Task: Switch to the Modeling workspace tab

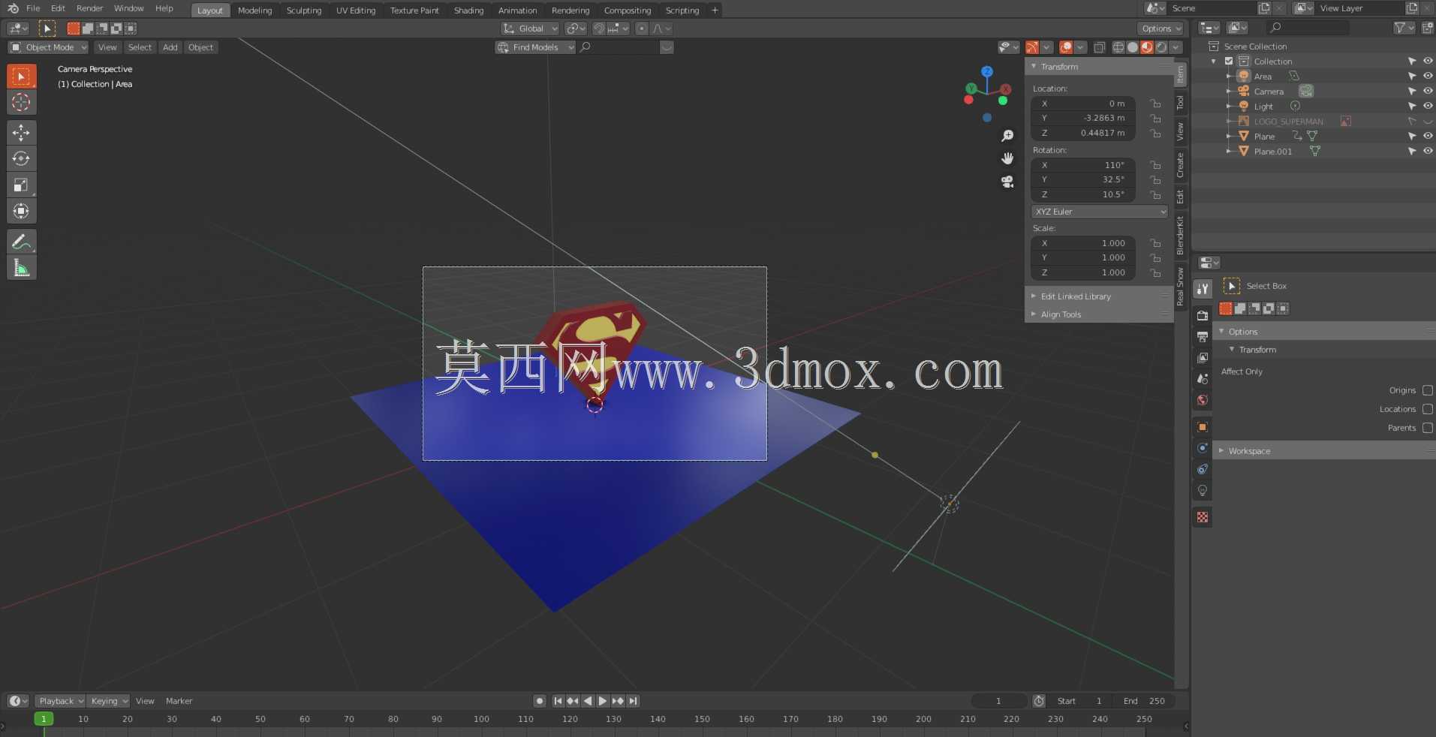Action: pyautogui.click(x=254, y=11)
